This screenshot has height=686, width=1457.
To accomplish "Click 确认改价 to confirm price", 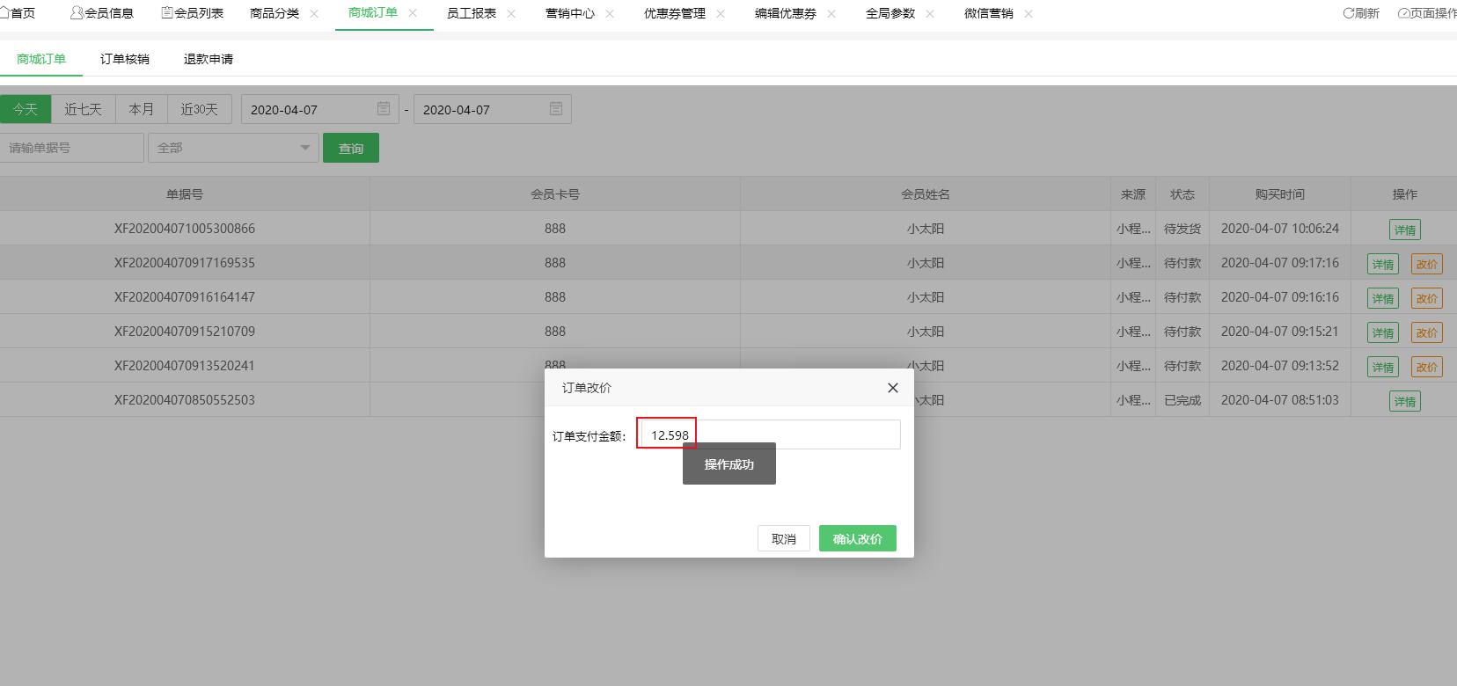I will click(x=857, y=538).
